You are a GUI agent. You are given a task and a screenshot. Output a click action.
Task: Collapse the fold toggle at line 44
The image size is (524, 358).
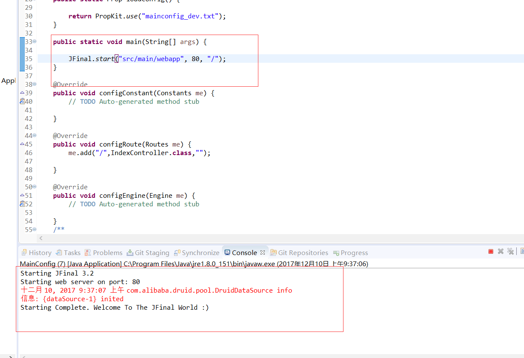click(35, 135)
